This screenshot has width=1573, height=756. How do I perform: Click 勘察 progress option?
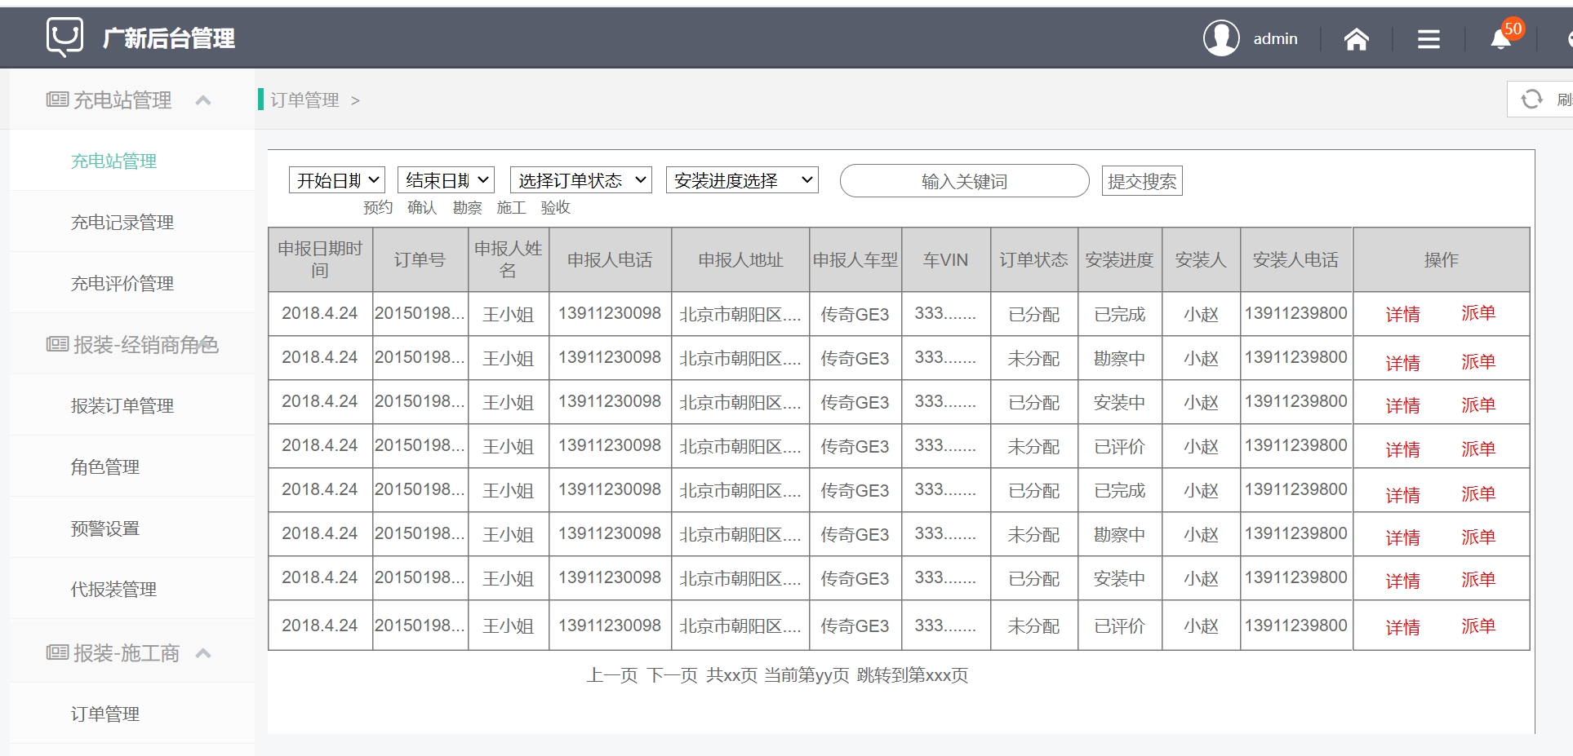[x=467, y=207]
